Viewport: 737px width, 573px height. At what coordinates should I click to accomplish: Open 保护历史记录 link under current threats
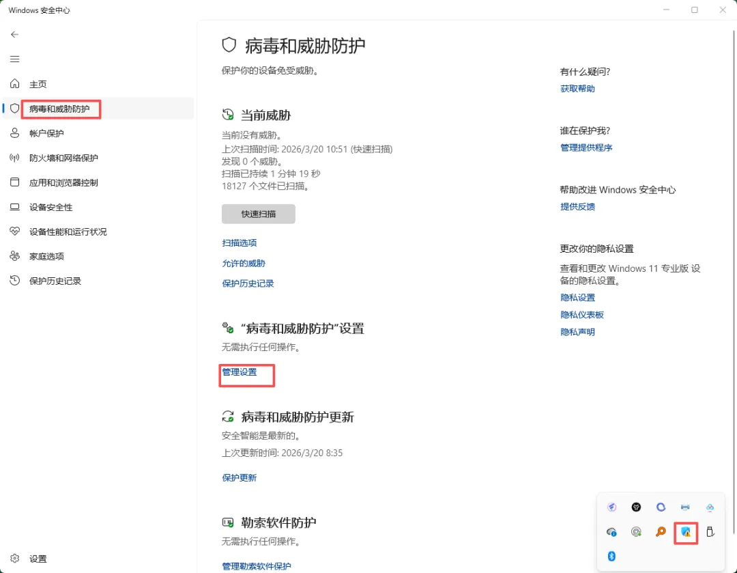248,283
